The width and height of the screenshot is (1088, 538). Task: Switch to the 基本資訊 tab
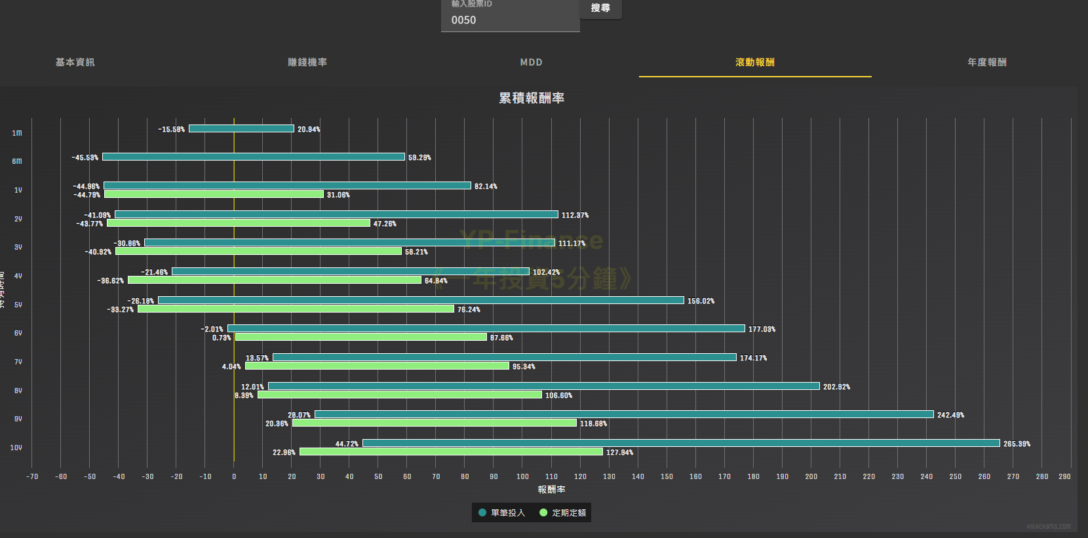tap(75, 62)
